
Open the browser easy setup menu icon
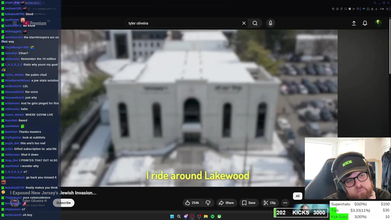(x=387, y=9)
